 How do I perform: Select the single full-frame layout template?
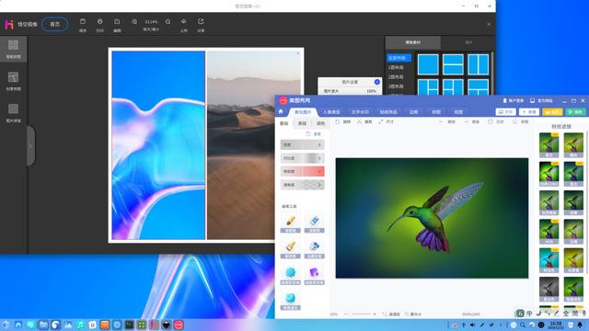428,64
